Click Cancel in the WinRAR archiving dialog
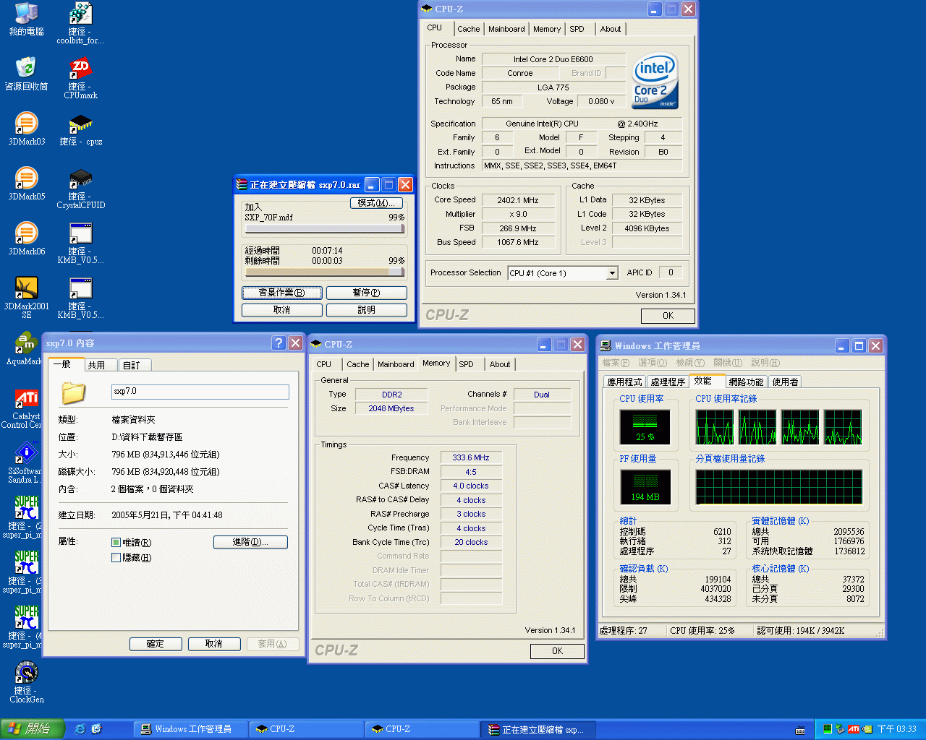The height and width of the screenshot is (740, 926). point(282,310)
